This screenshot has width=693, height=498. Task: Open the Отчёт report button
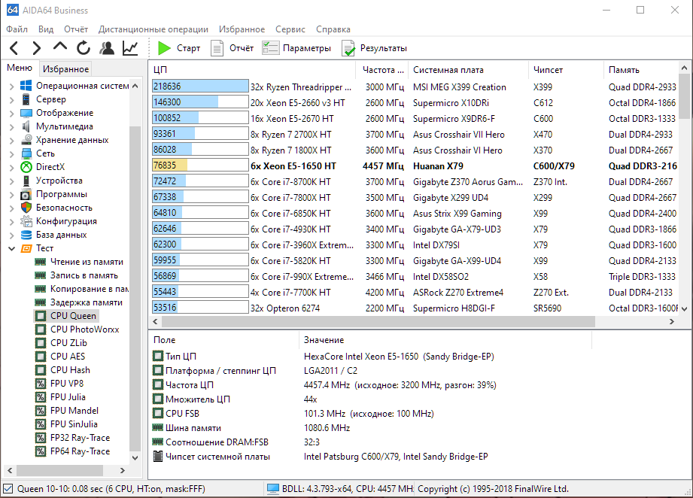click(x=233, y=48)
